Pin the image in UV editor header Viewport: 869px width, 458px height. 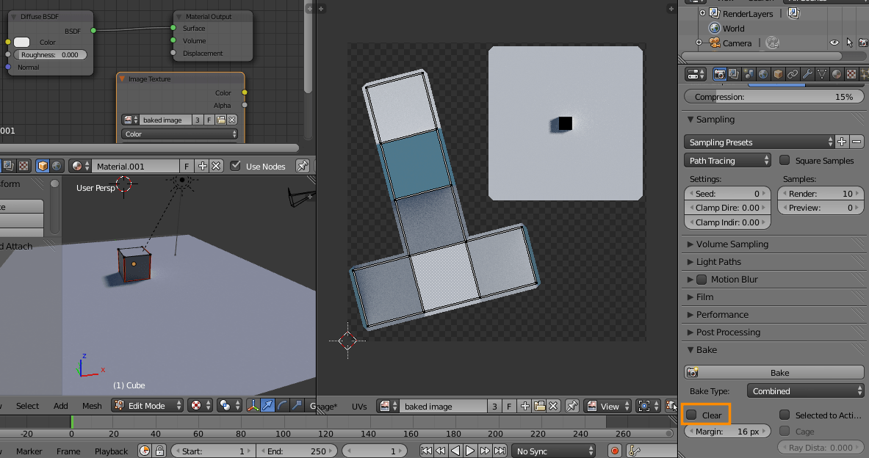[572, 406]
